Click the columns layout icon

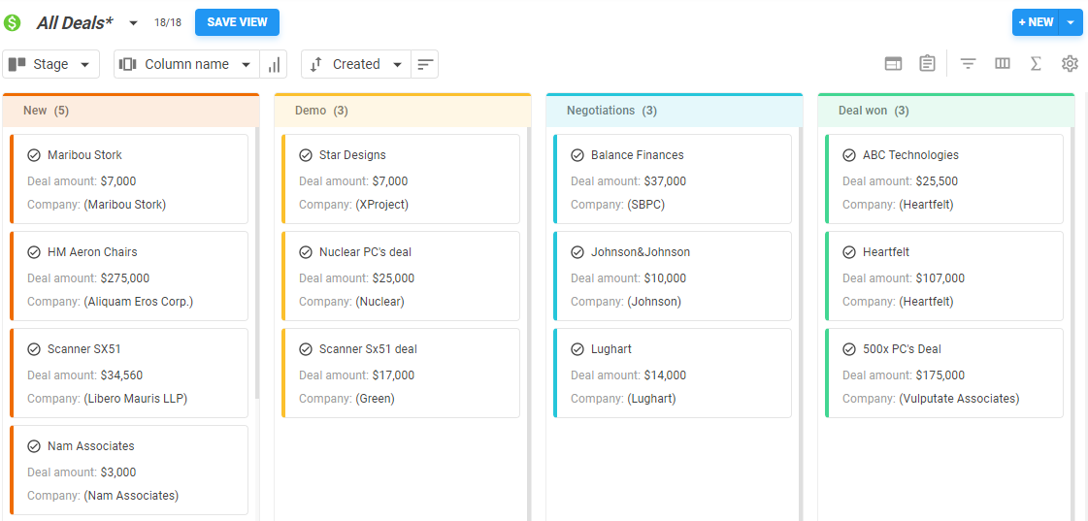(x=1003, y=64)
